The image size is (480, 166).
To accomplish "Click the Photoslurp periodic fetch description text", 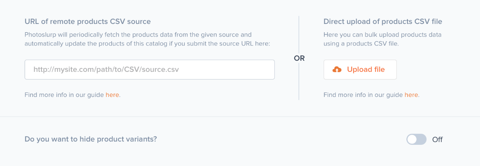I will pos(138,35).
